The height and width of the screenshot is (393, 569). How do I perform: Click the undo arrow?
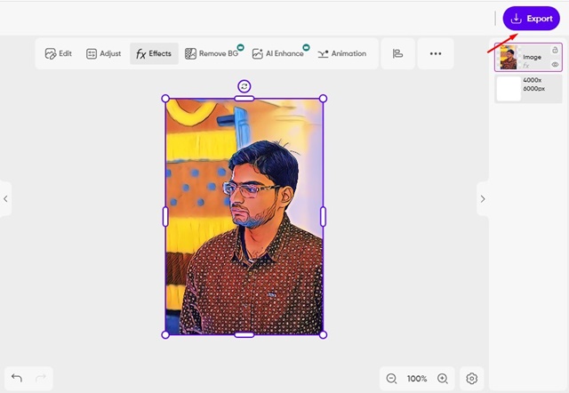[17, 379]
